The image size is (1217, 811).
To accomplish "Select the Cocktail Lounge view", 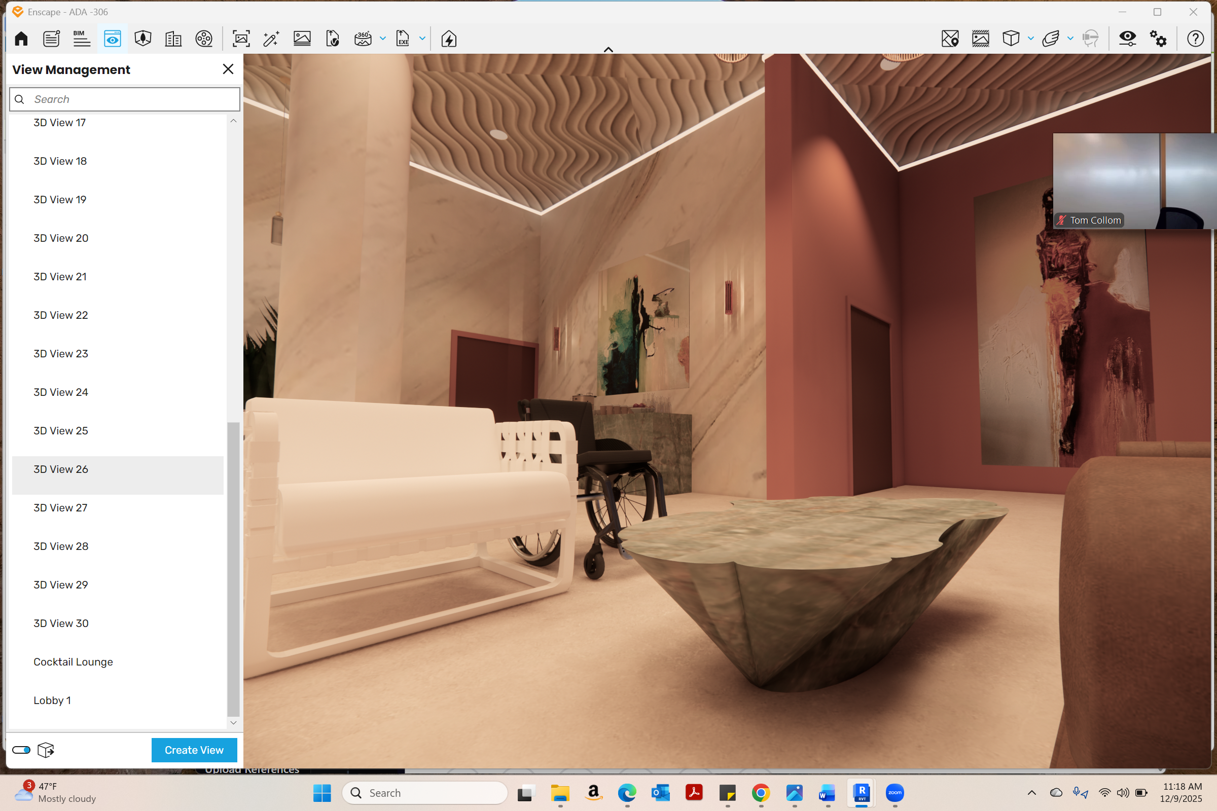I will [73, 662].
